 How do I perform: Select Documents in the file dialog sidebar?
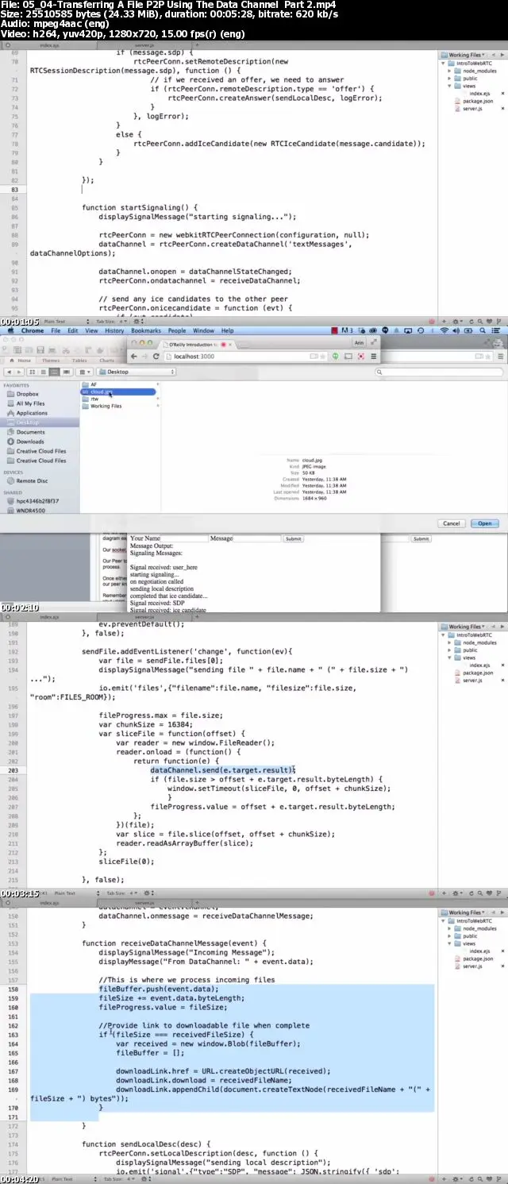pos(30,432)
